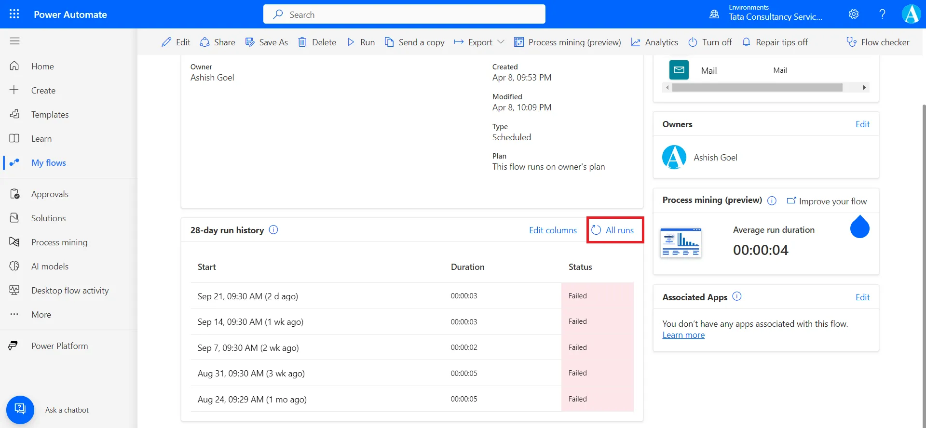Go to Home in sidebar
The height and width of the screenshot is (428, 926).
tap(68, 66)
